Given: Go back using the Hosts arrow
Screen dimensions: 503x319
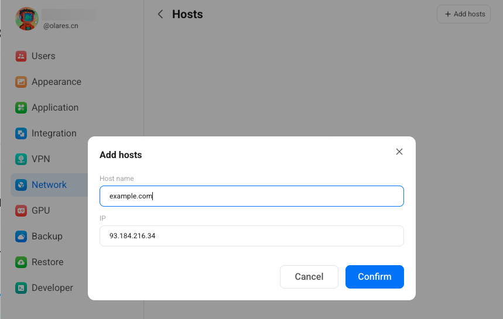Looking at the screenshot, I should click(x=160, y=15).
